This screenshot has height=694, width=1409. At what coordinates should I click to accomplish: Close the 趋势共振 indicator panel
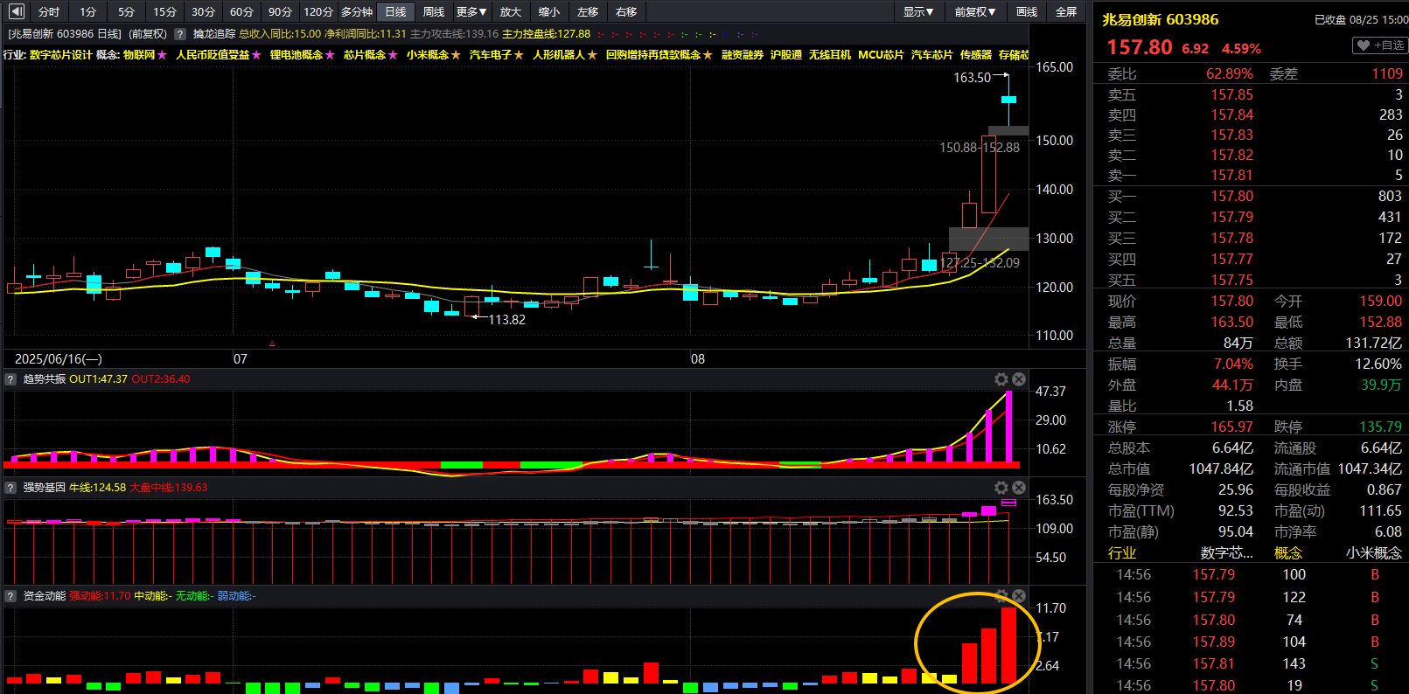(x=1019, y=379)
